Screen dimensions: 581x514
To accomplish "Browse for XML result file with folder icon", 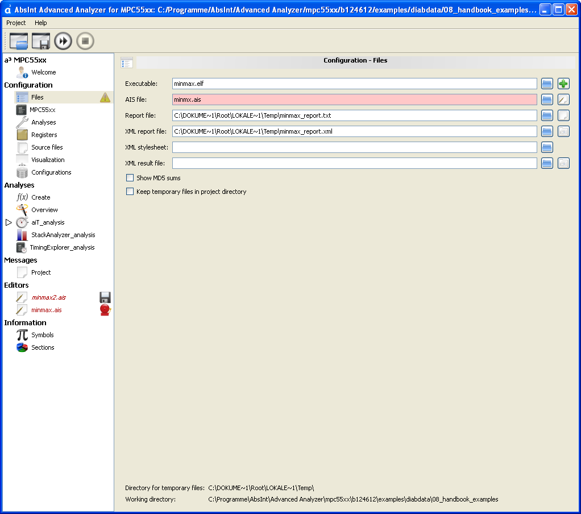I will pos(547,163).
